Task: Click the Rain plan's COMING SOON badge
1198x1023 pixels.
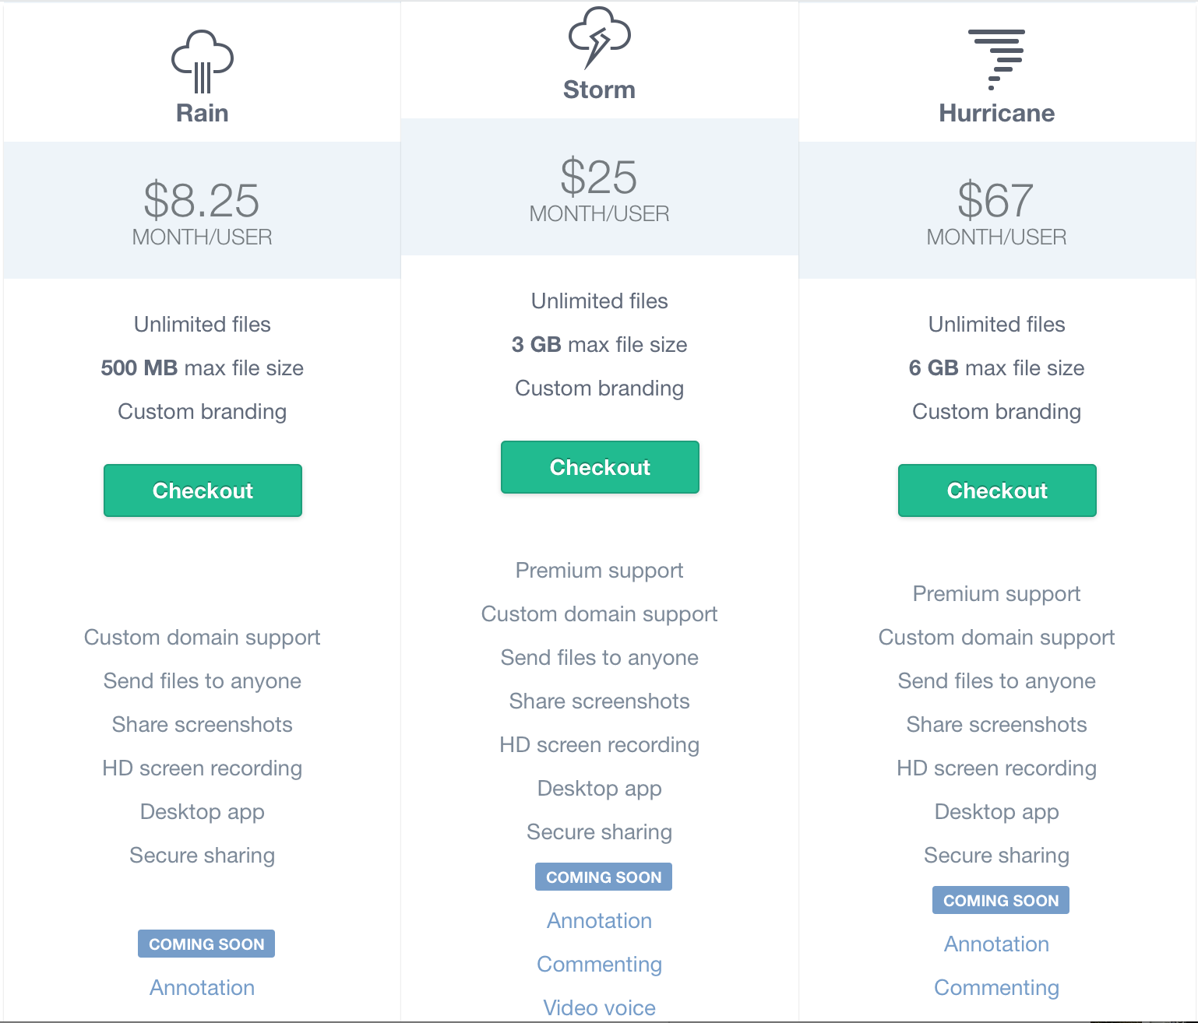Action: click(206, 944)
